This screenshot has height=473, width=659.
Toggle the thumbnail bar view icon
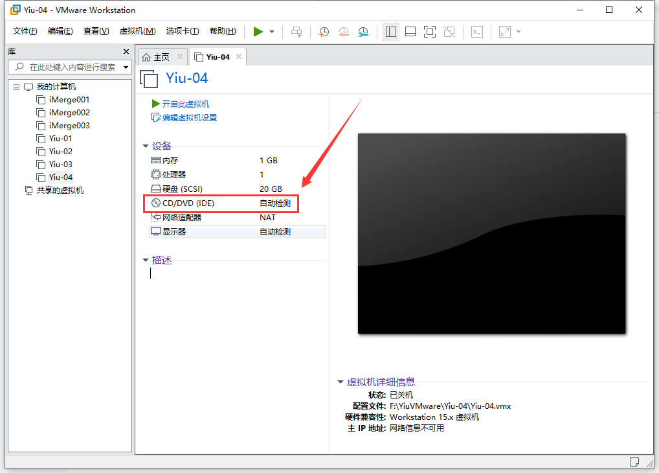click(410, 32)
